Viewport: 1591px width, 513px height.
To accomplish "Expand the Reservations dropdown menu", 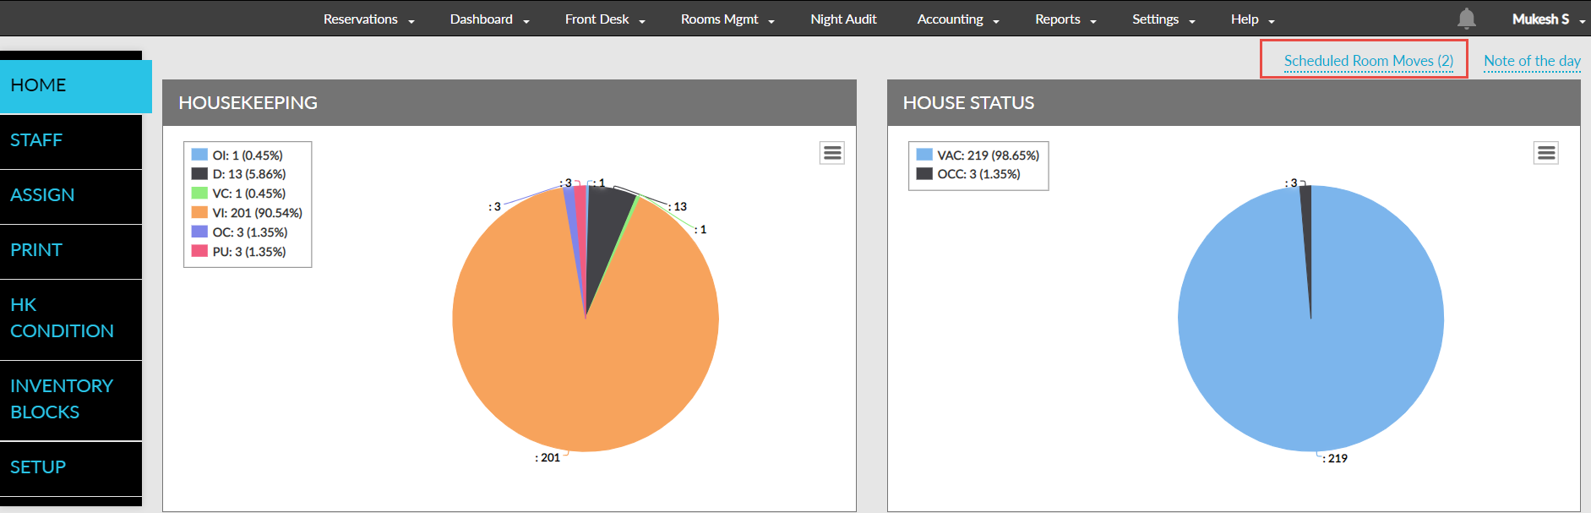I will click(368, 19).
